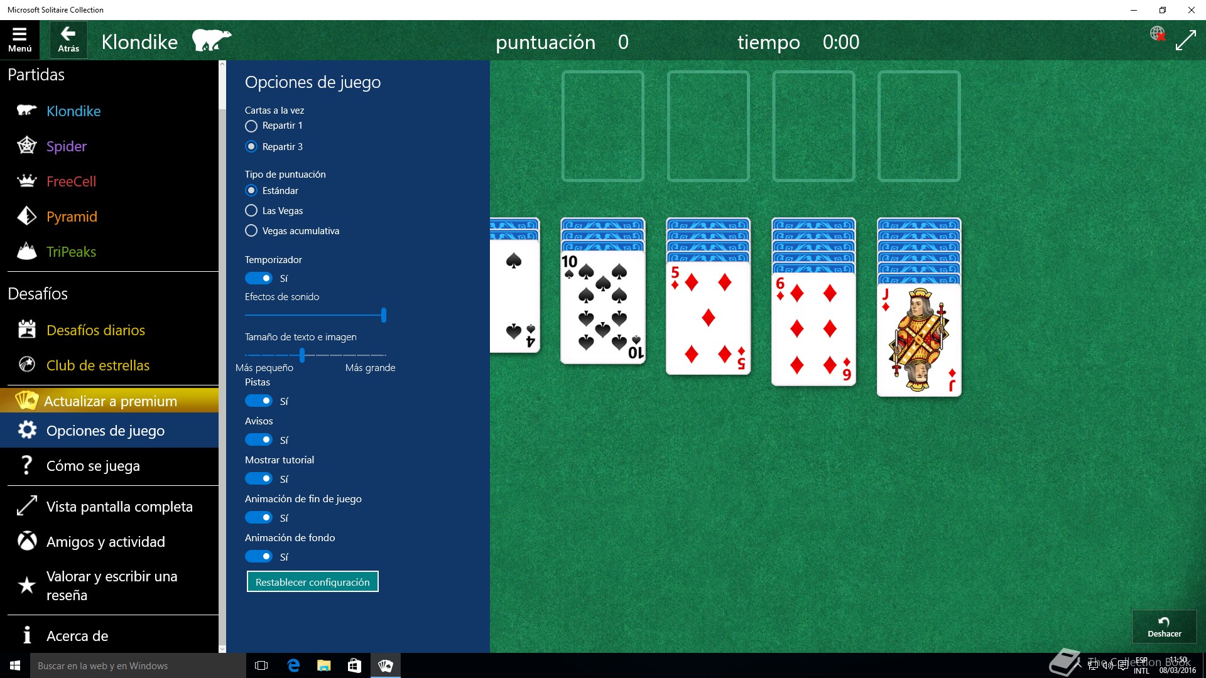Click the first empty foundation slot
The height and width of the screenshot is (678, 1206).
[602, 126]
